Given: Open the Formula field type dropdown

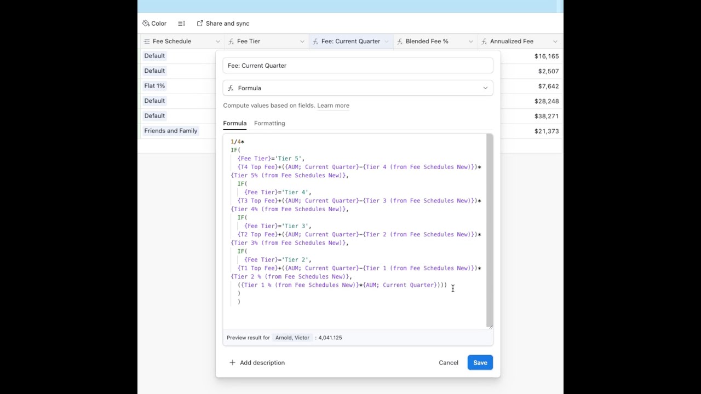Looking at the screenshot, I should [x=358, y=88].
